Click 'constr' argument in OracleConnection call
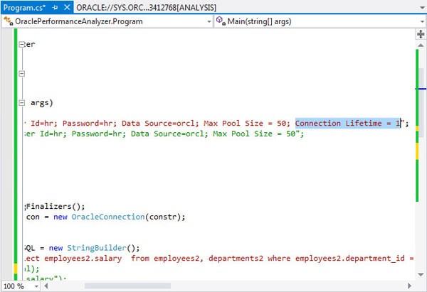The width and height of the screenshot is (427, 292). click(163, 217)
